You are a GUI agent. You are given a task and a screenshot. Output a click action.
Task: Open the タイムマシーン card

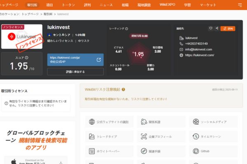tap(213, 137)
